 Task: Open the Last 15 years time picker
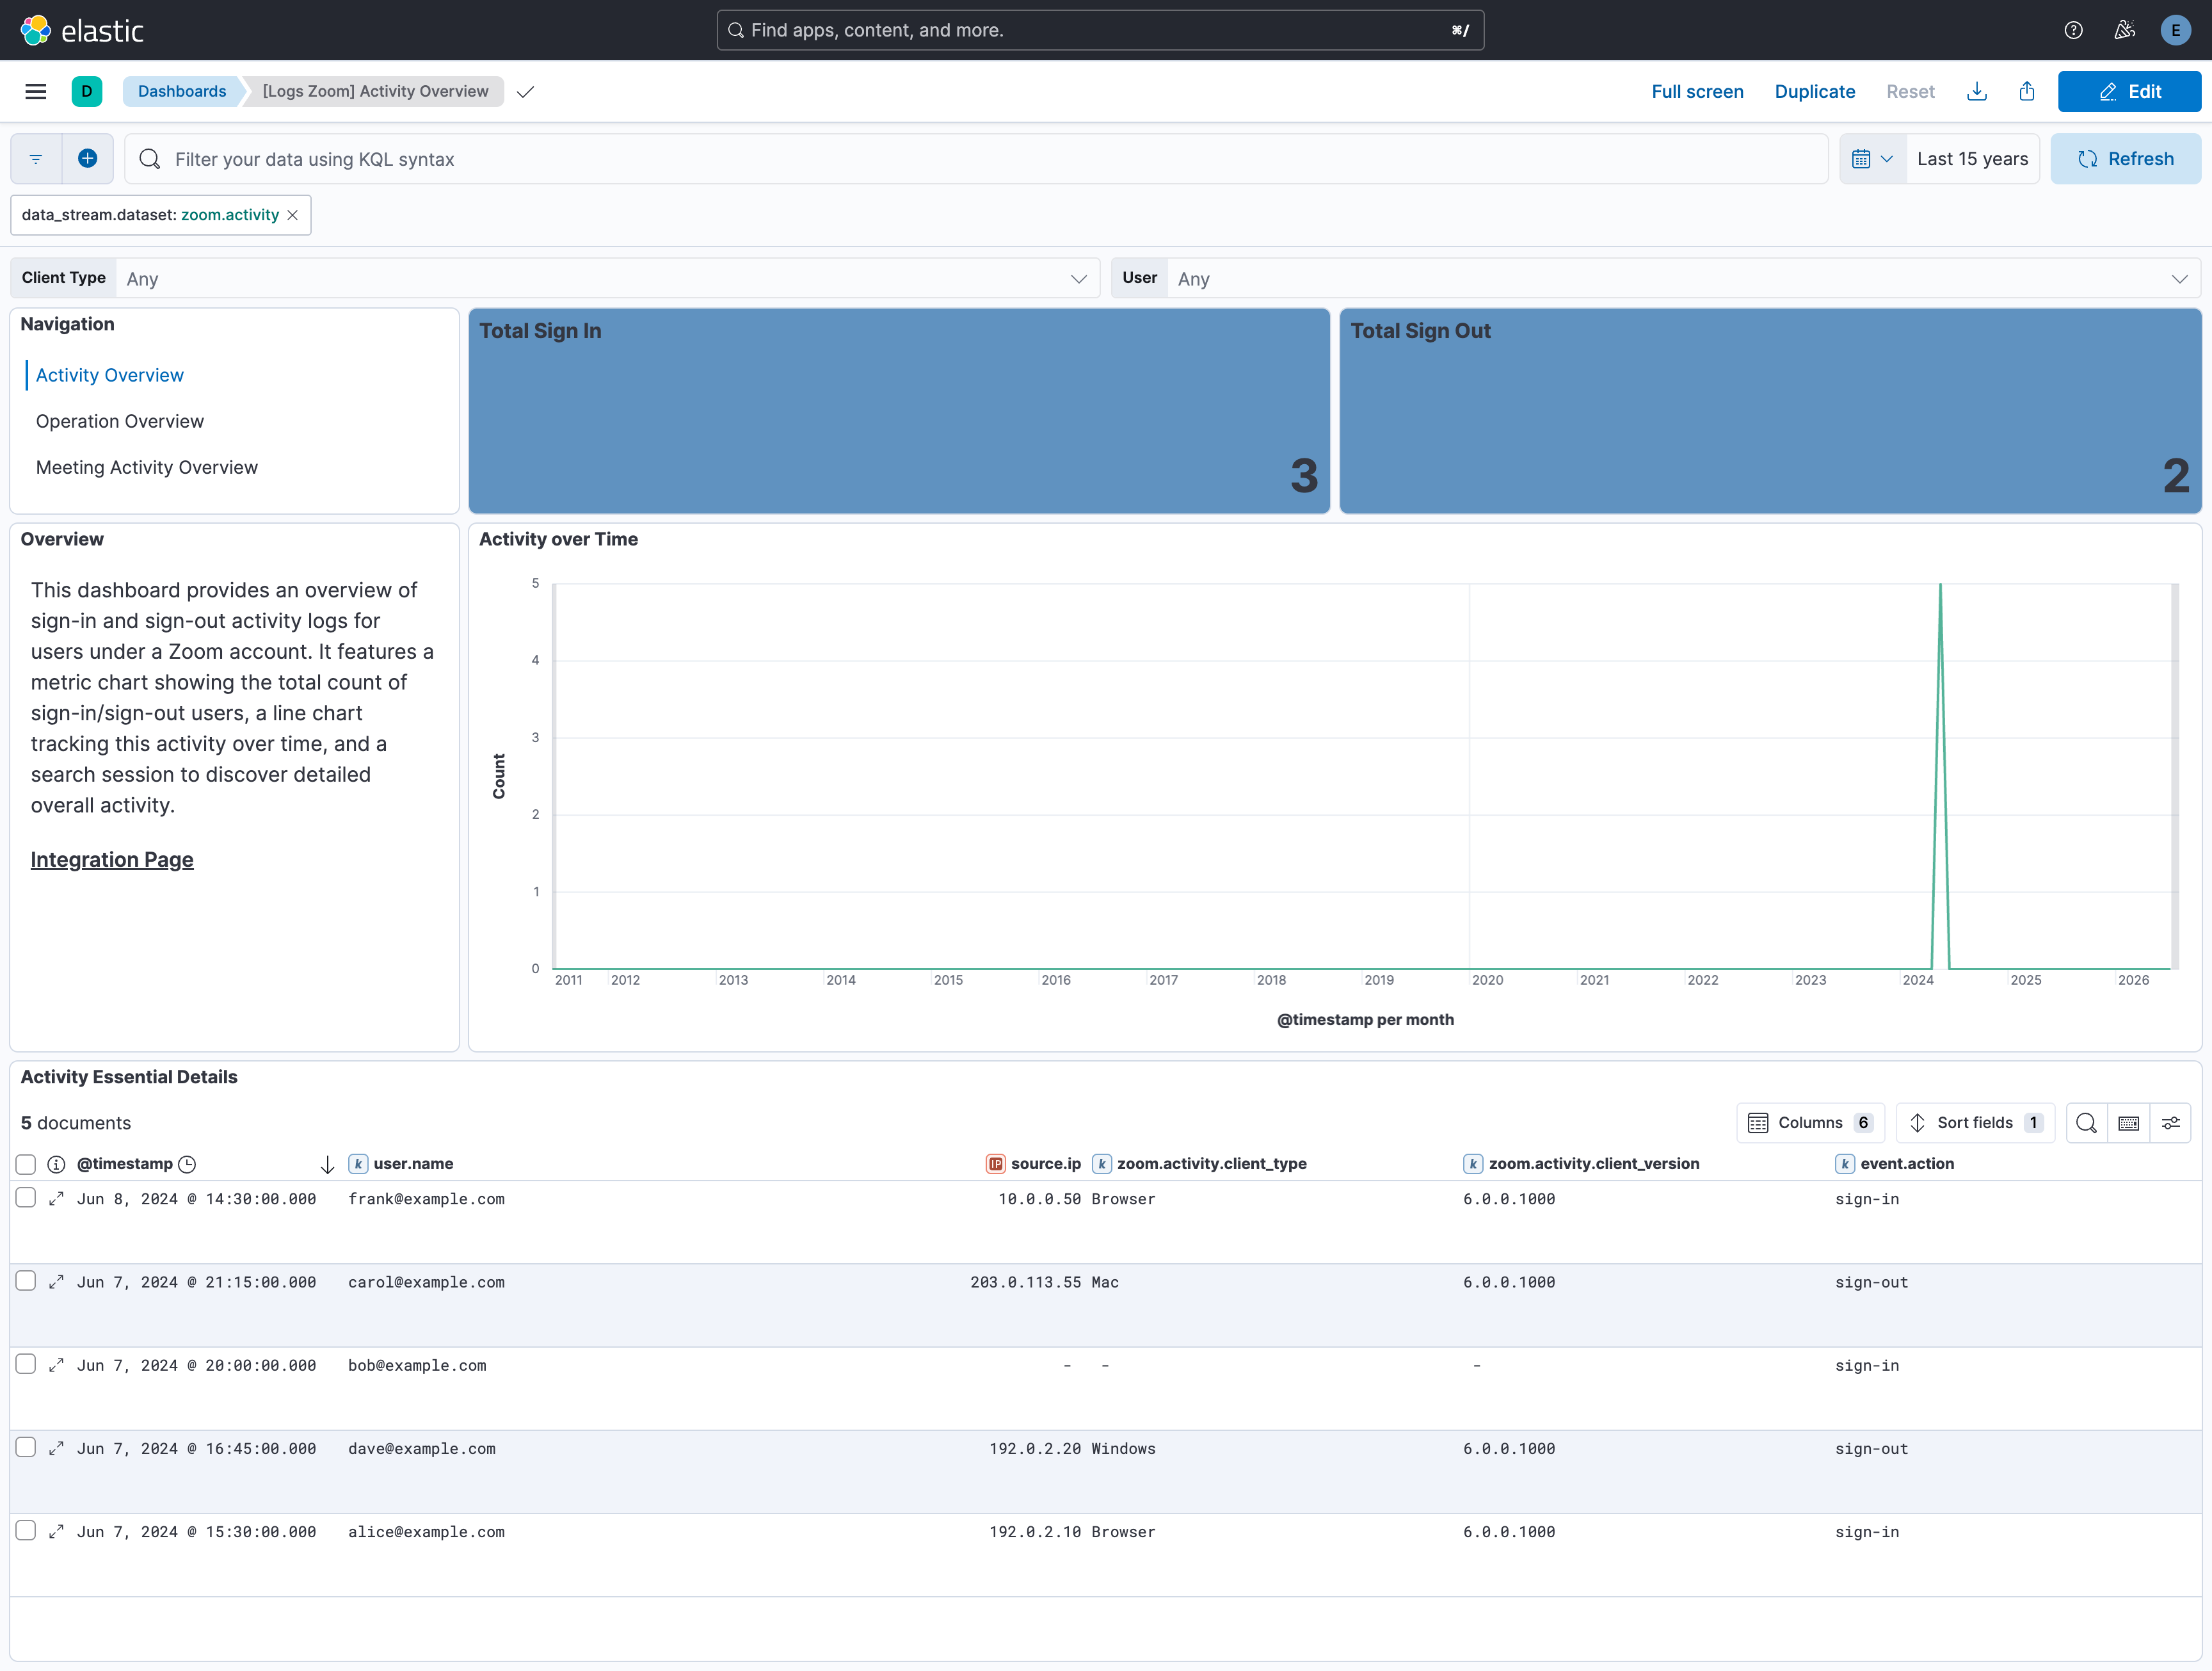click(x=1972, y=159)
